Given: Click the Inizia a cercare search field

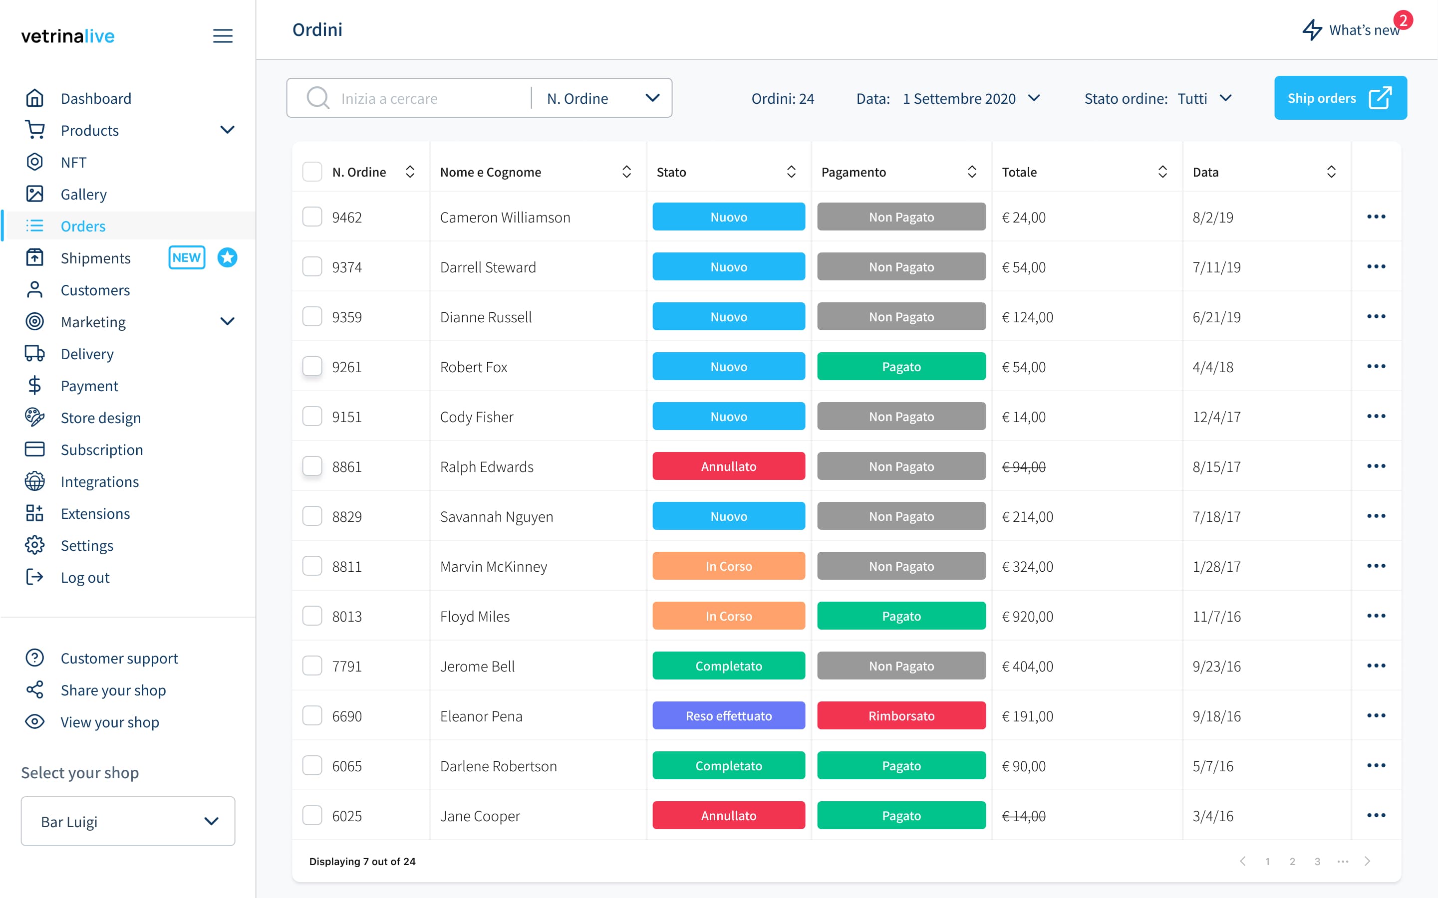Looking at the screenshot, I should [428, 98].
